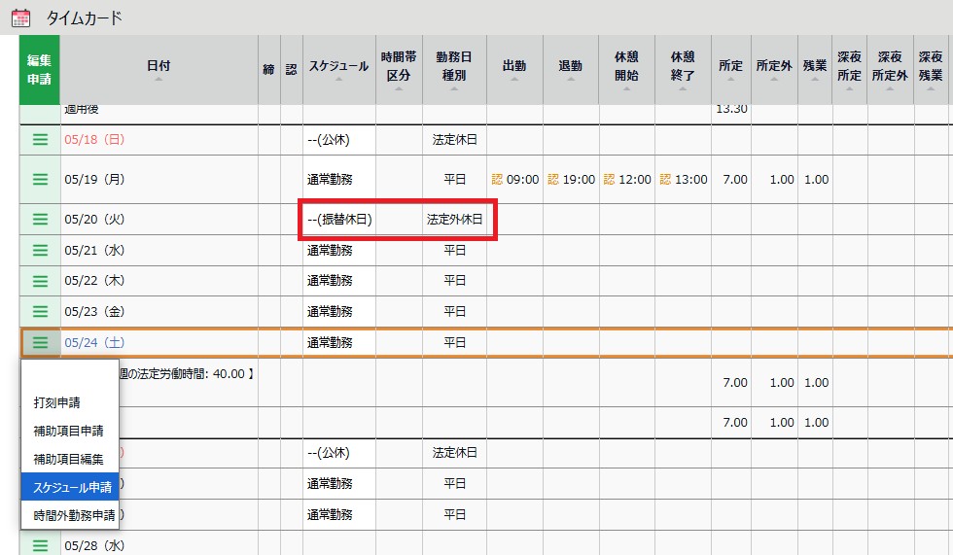Choose 時間外勤務申請 from the menu
The height and width of the screenshot is (555, 953).
pyautogui.click(x=74, y=515)
